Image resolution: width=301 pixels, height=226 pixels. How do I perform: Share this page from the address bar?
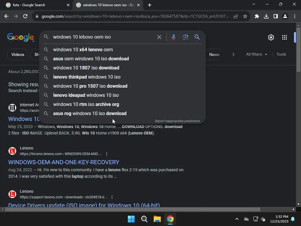[236, 16]
